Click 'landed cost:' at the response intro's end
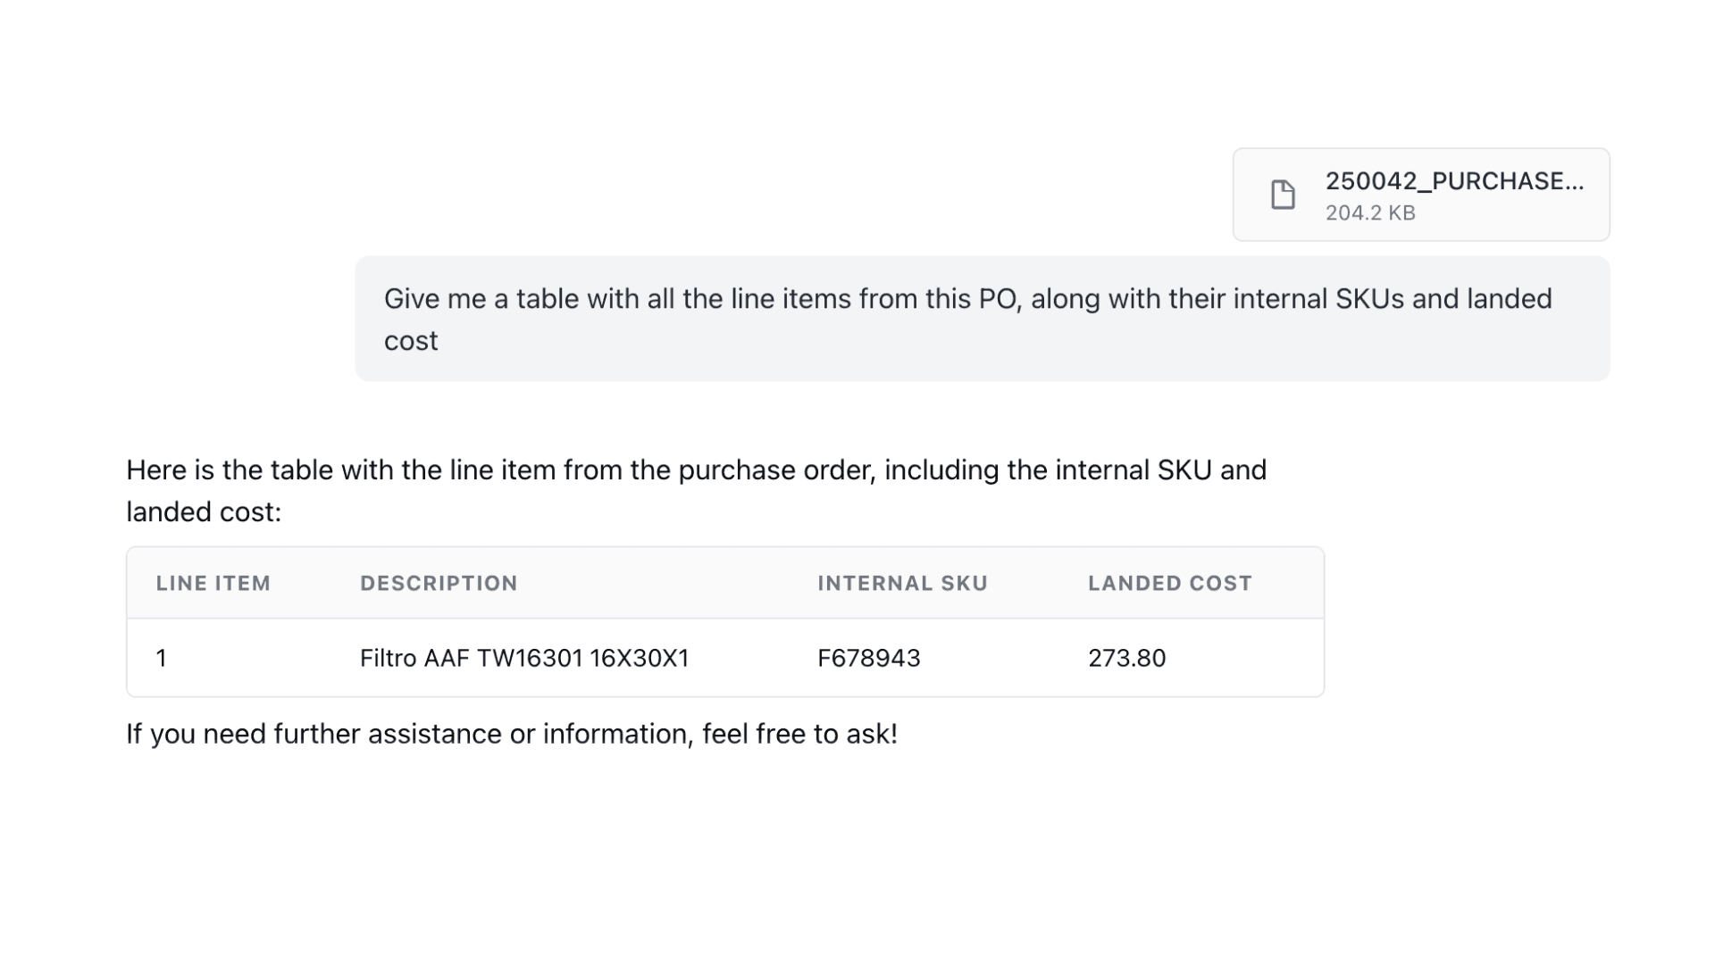This screenshot has width=1715, height=964. (204, 512)
